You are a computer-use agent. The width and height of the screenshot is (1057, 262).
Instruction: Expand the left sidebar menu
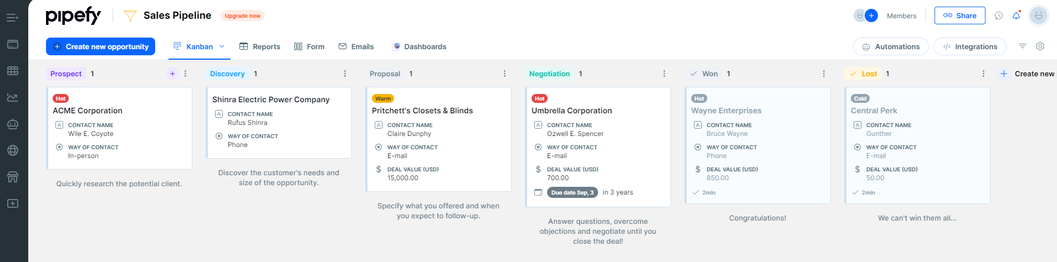tap(12, 18)
